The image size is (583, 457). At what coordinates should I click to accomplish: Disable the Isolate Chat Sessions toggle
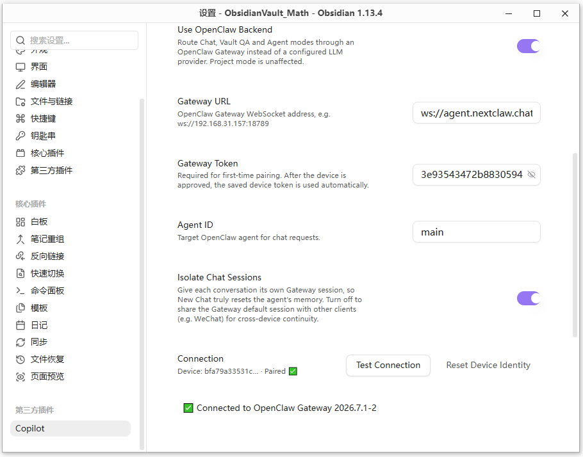pyautogui.click(x=529, y=298)
